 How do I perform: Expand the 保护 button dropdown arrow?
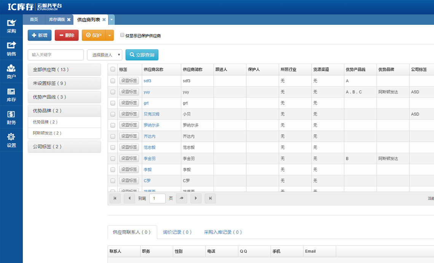[x=109, y=35]
